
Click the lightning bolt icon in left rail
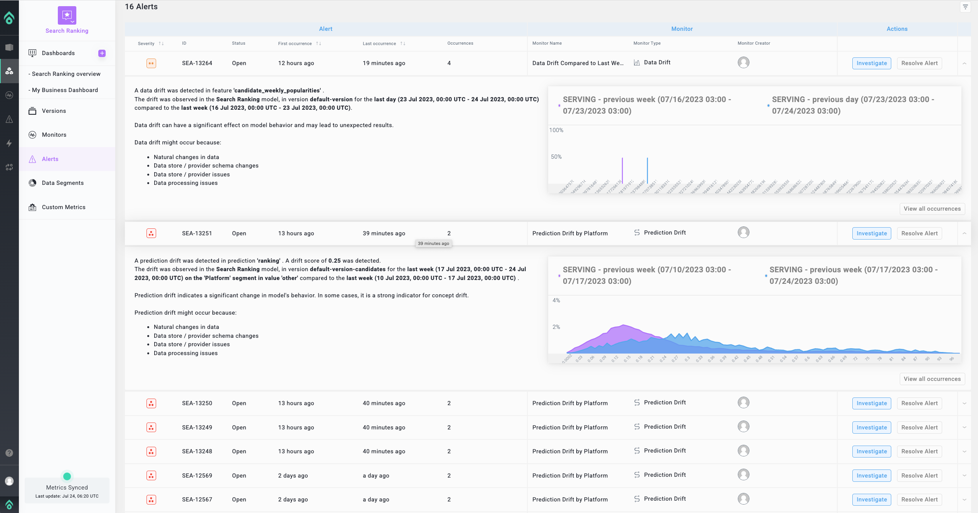[x=9, y=143]
